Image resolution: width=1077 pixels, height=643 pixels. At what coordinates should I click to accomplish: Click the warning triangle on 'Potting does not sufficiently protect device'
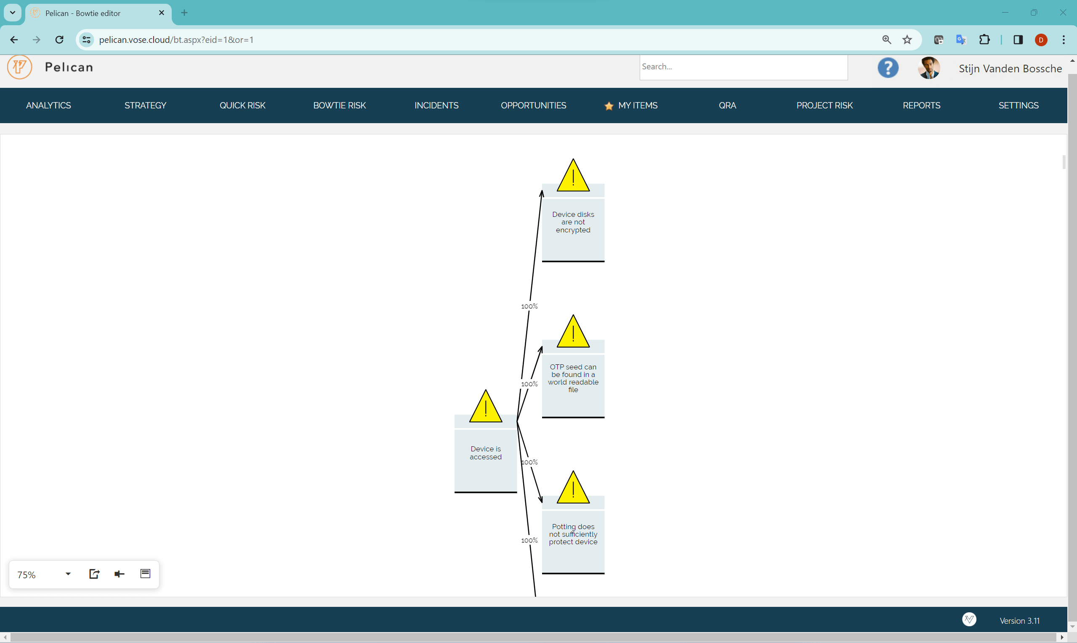click(x=573, y=488)
